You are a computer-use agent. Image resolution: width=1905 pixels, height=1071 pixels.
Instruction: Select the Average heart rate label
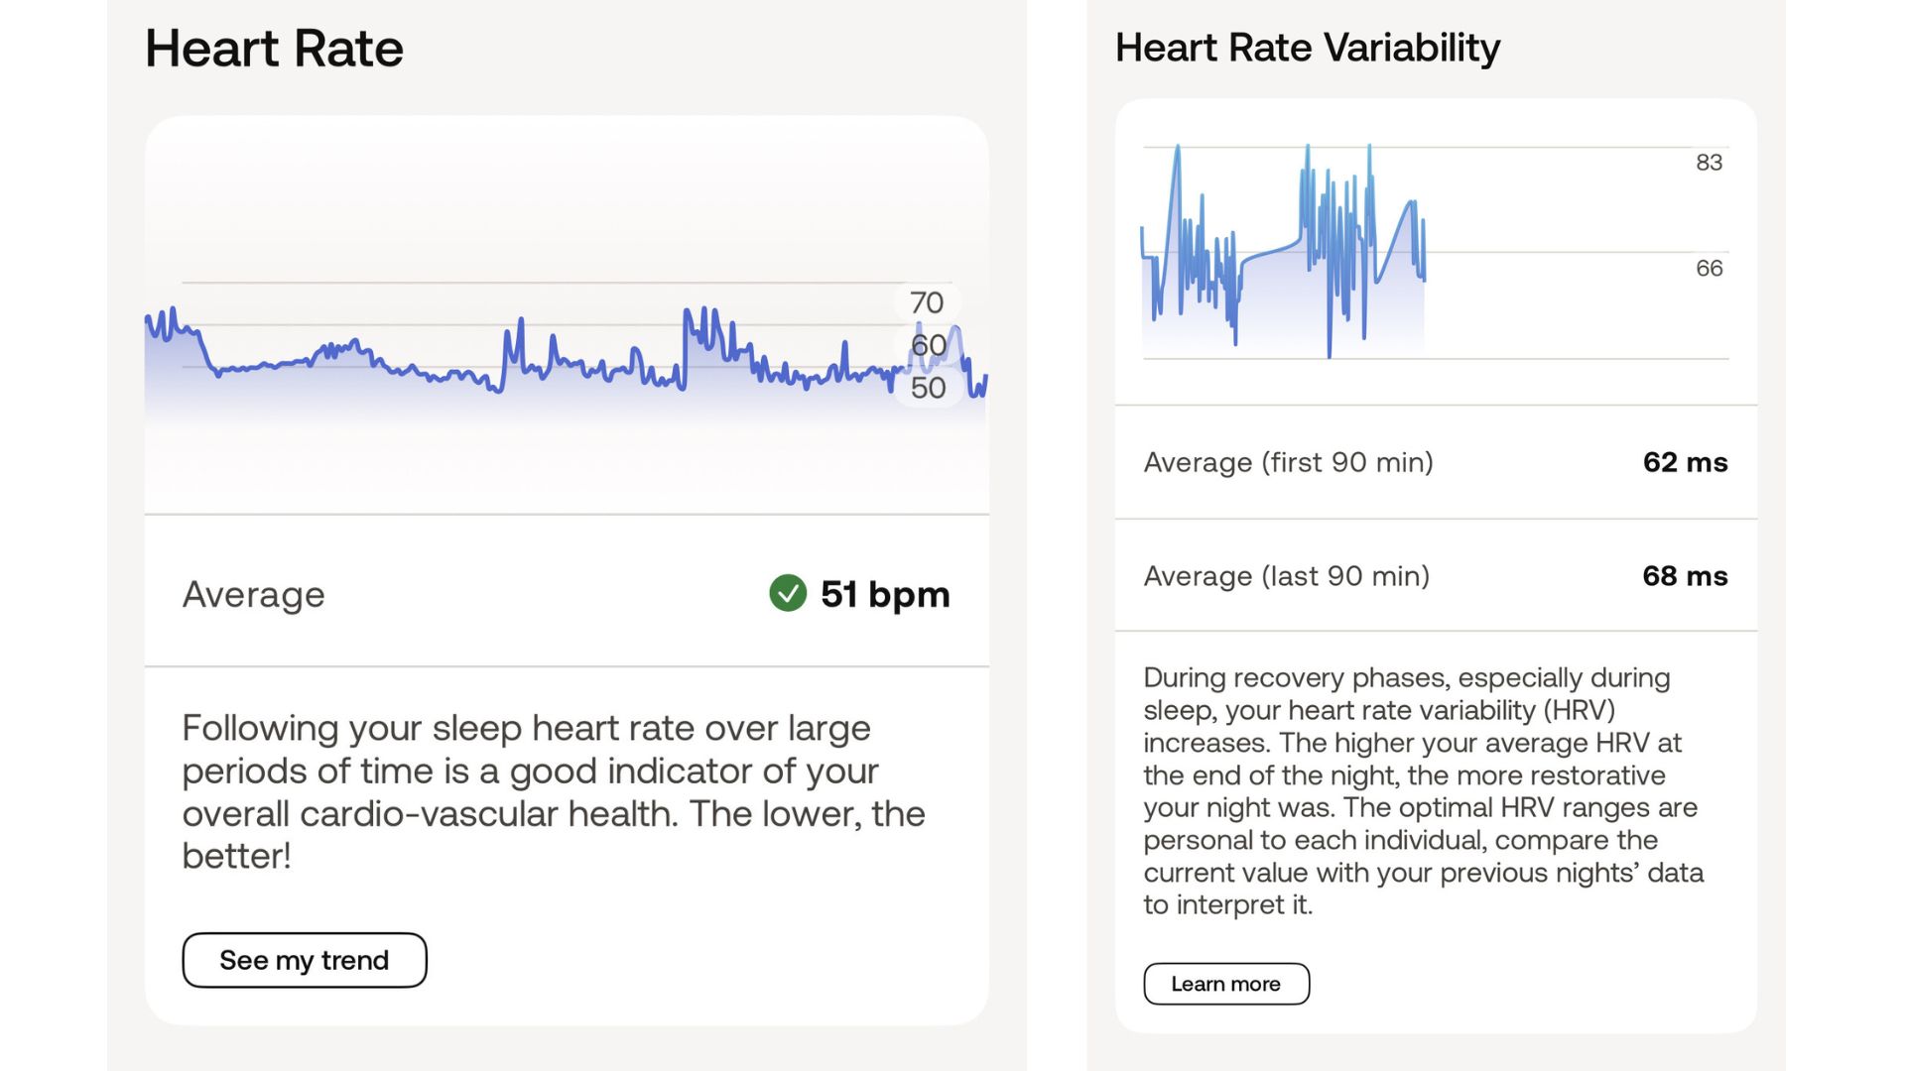[253, 594]
